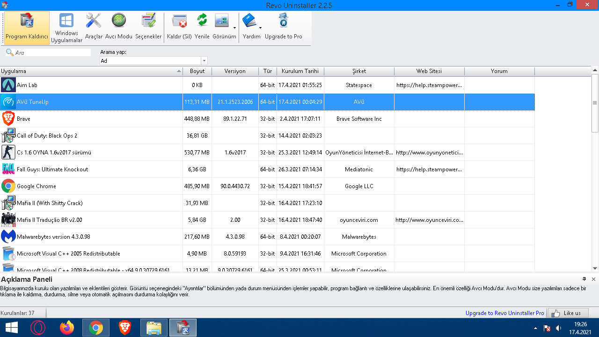Viewport: 599px width, 337px height.
Task: Select Mafia II Tradução BR icon
Action: coord(8,220)
